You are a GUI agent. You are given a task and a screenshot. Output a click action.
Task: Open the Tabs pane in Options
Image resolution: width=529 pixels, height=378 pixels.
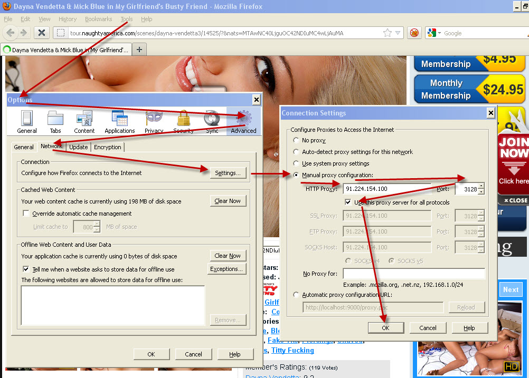[55, 122]
